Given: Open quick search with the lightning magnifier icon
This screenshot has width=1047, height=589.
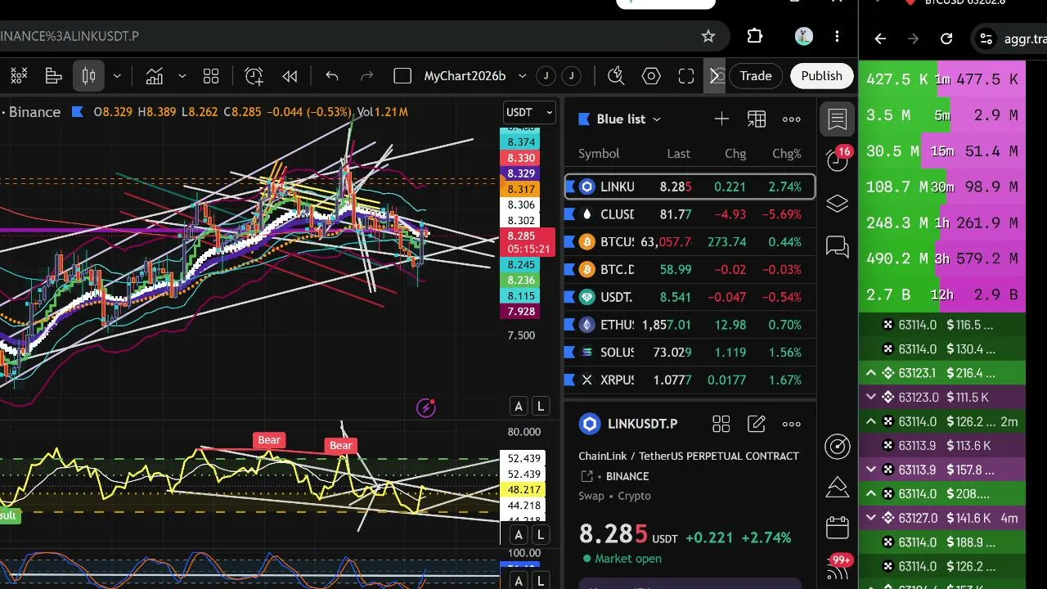Looking at the screenshot, I should pyautogui.click(x=617, y=76).
